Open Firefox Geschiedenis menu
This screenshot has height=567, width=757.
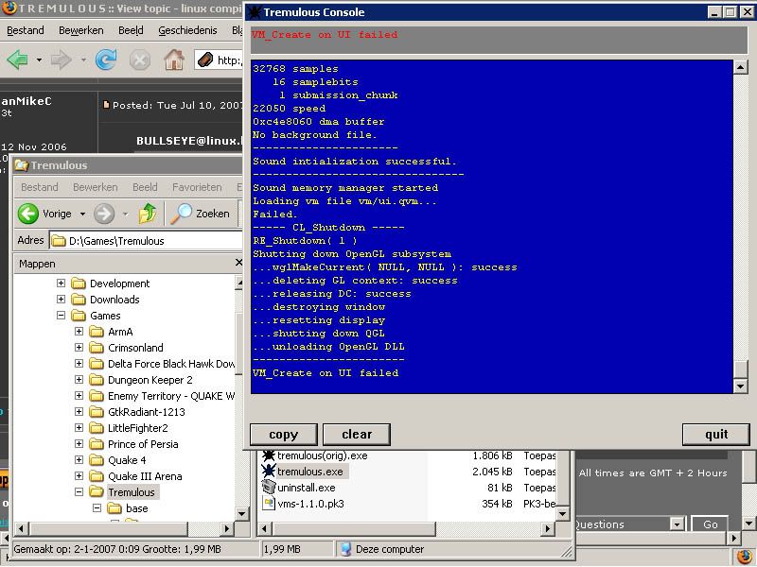click(x=187, y=30)
